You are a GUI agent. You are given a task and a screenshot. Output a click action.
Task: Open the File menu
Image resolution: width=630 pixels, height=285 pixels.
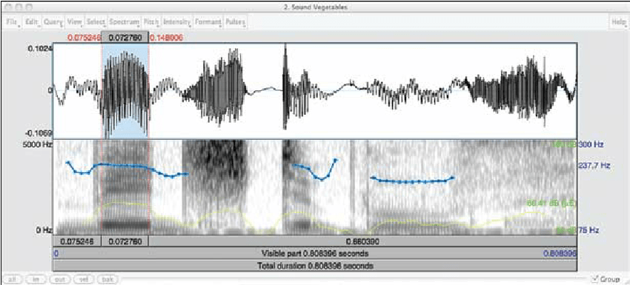[13, 22]
